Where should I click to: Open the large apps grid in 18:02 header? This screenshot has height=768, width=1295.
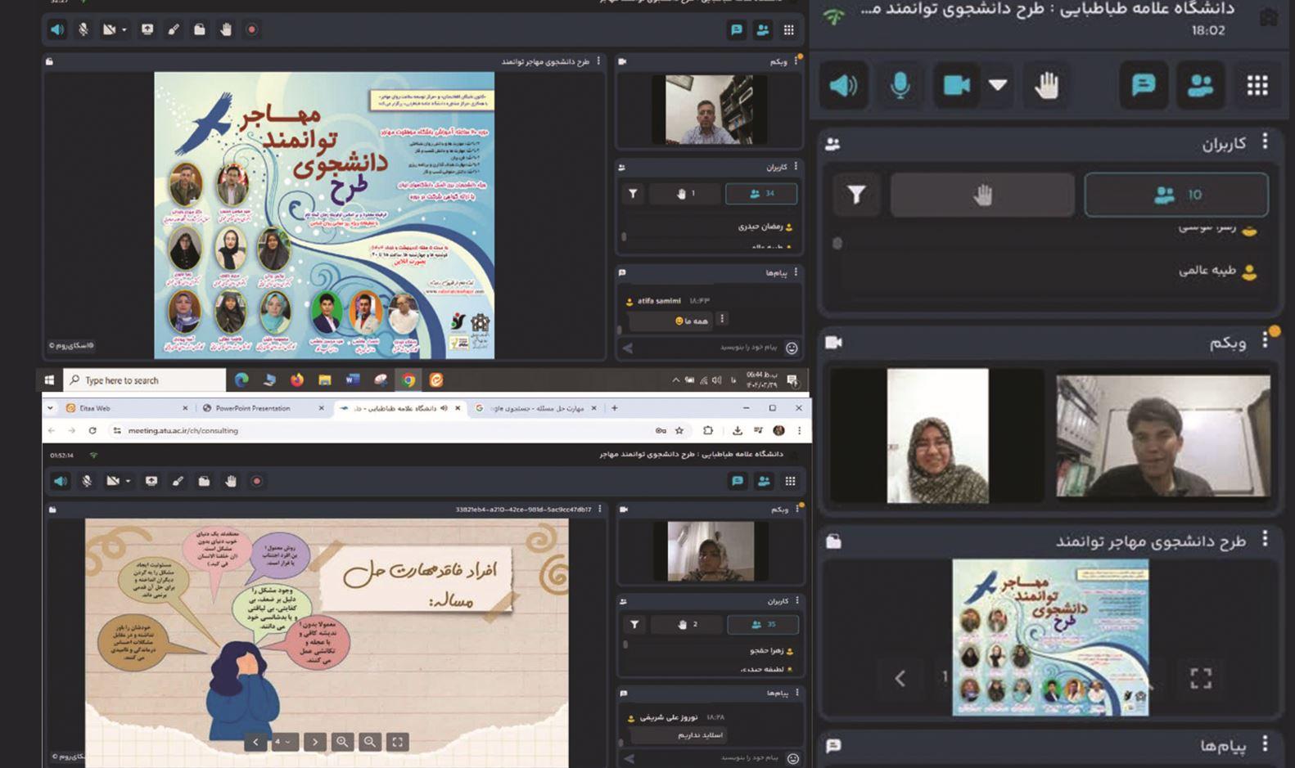tap(1257, 85)
